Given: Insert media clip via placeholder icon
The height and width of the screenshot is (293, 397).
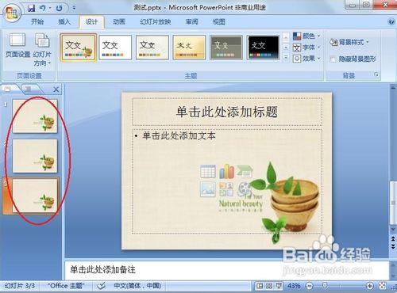Looking at the screenshot, I should tap(244, 189).
